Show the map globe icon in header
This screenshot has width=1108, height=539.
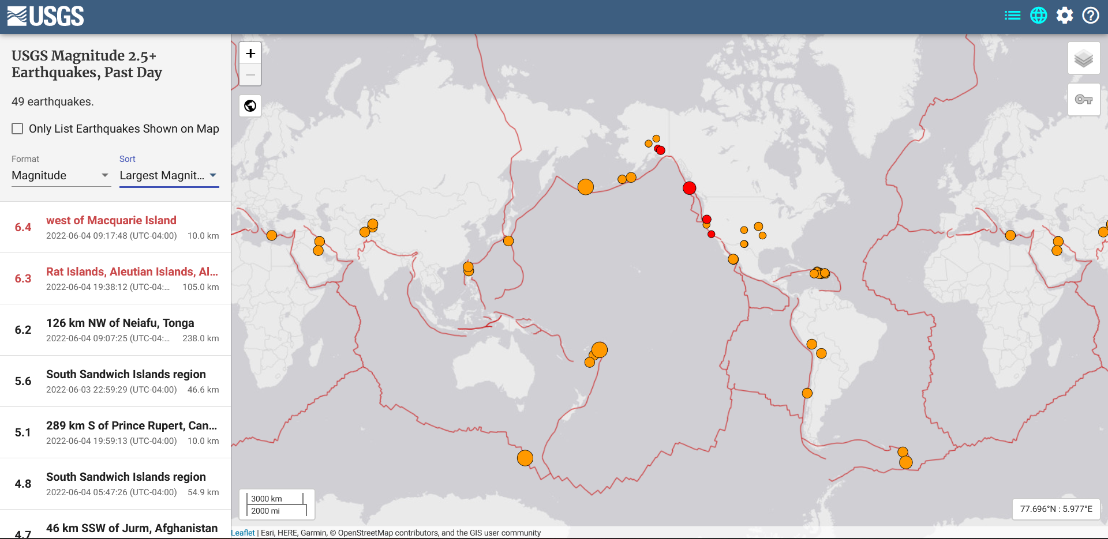1038,16
